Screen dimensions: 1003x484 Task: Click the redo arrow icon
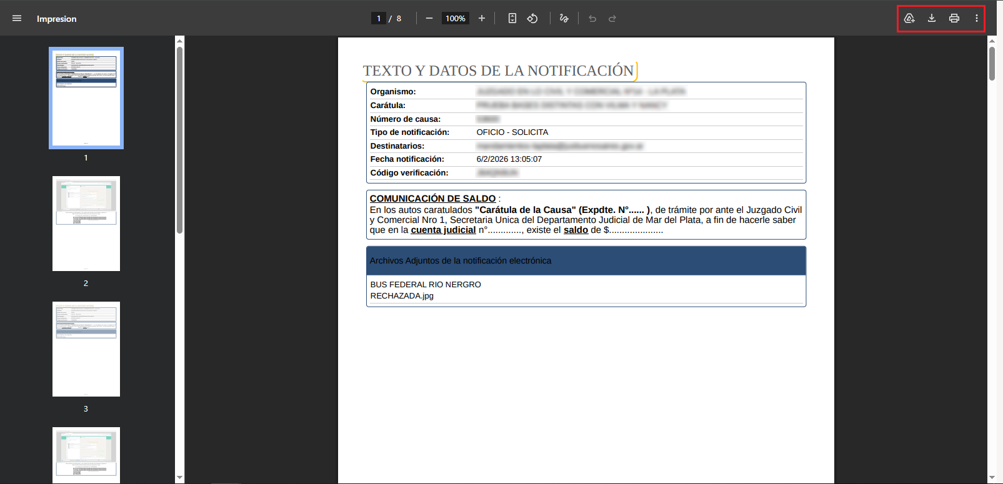tap(612, 19)
